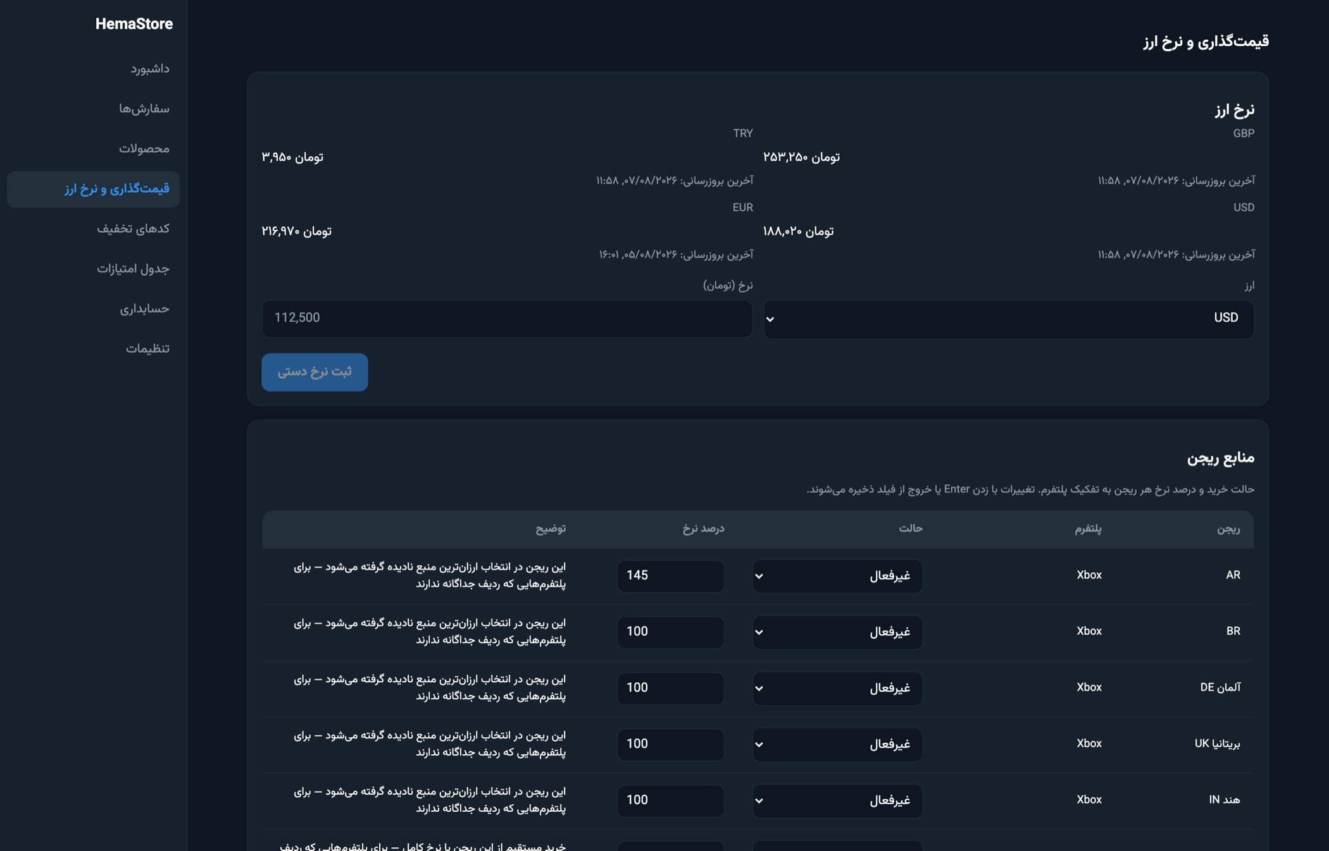
Task: Click the rate percent field showing 145
Action: click(670, 575)
